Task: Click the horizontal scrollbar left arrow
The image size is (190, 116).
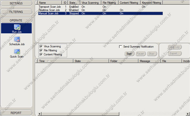Action: pyautogui.click(x=39, y=114)
